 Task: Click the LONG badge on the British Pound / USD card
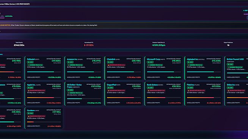tap(230, 65)
